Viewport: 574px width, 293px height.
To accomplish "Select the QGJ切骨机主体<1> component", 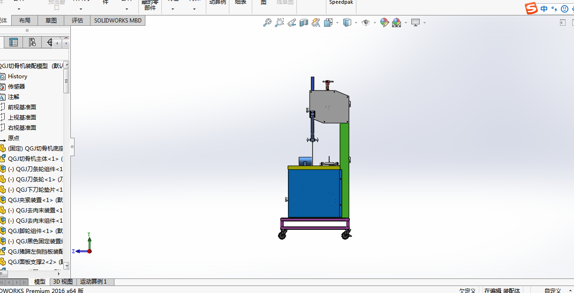I will click(x=35, y=159).
